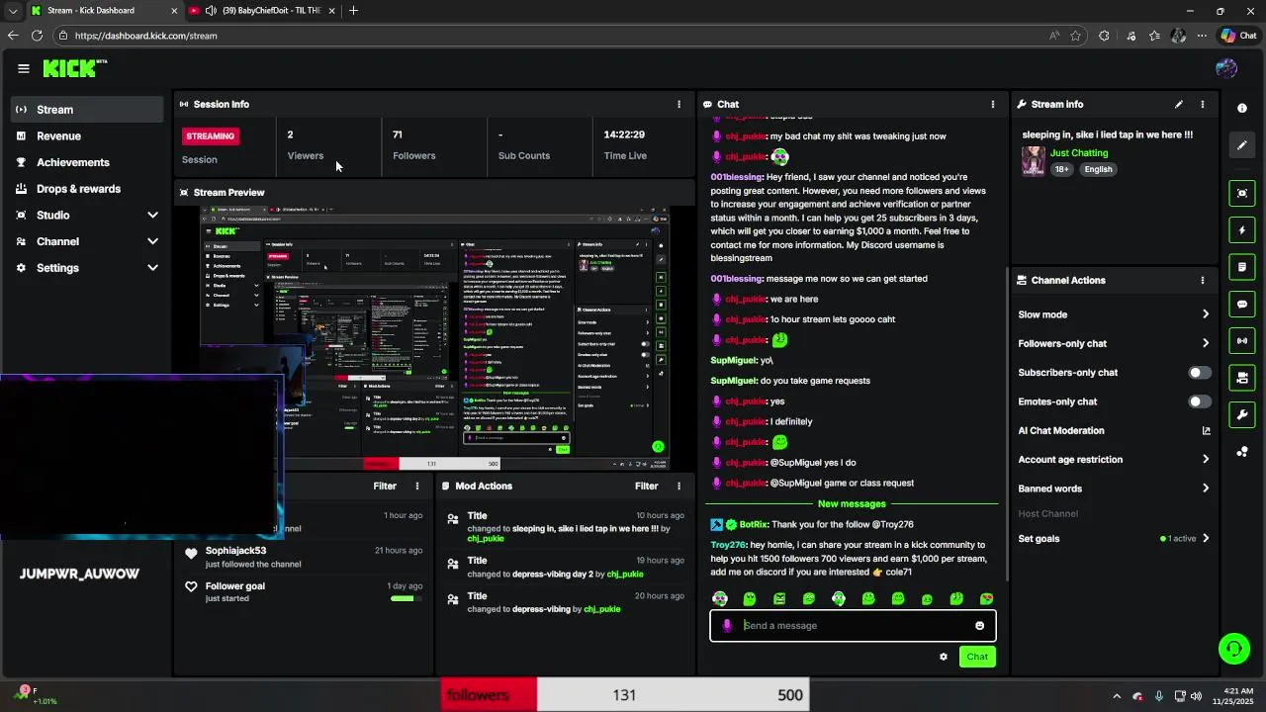Image resolution: width=1266 pixels, height=712 pixels.
Task: Toggle the camera panel icon in right toolbar
Action: pos(1242,378)
